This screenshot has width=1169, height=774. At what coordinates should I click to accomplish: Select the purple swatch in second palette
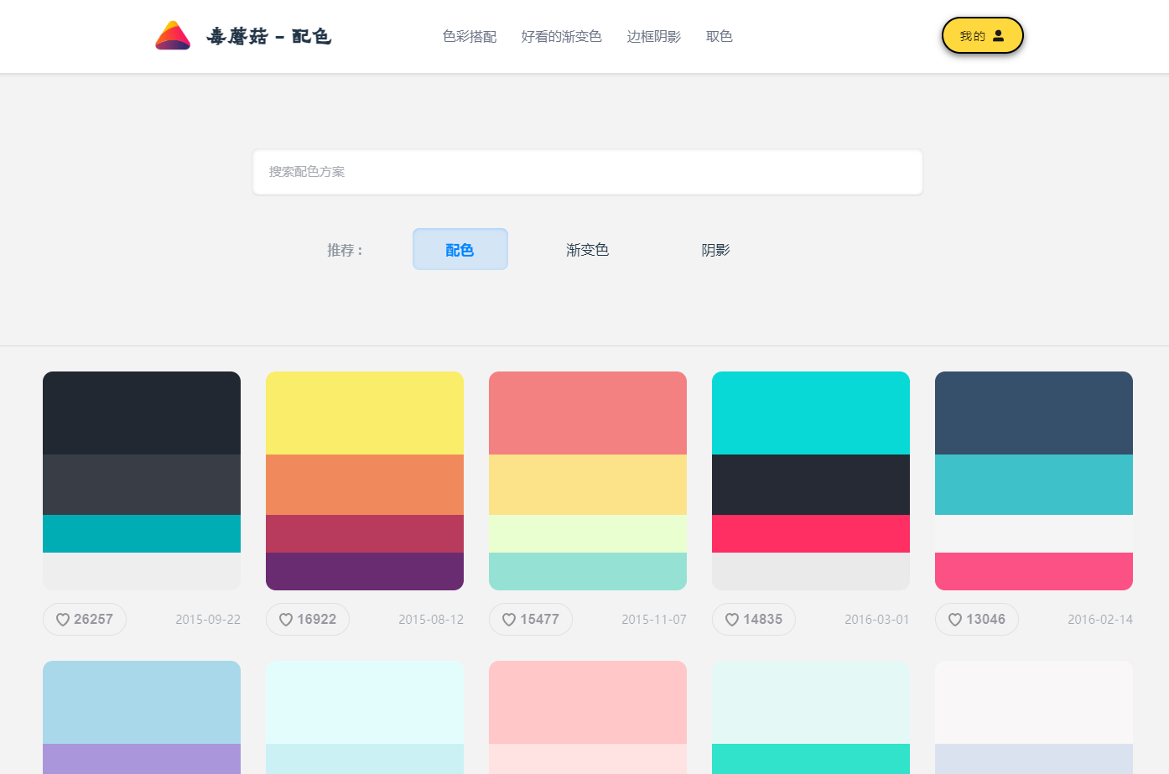coord(364,571)
